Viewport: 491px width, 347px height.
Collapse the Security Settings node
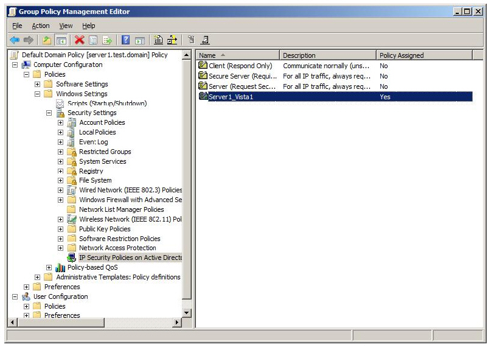(x=49, y=113)
